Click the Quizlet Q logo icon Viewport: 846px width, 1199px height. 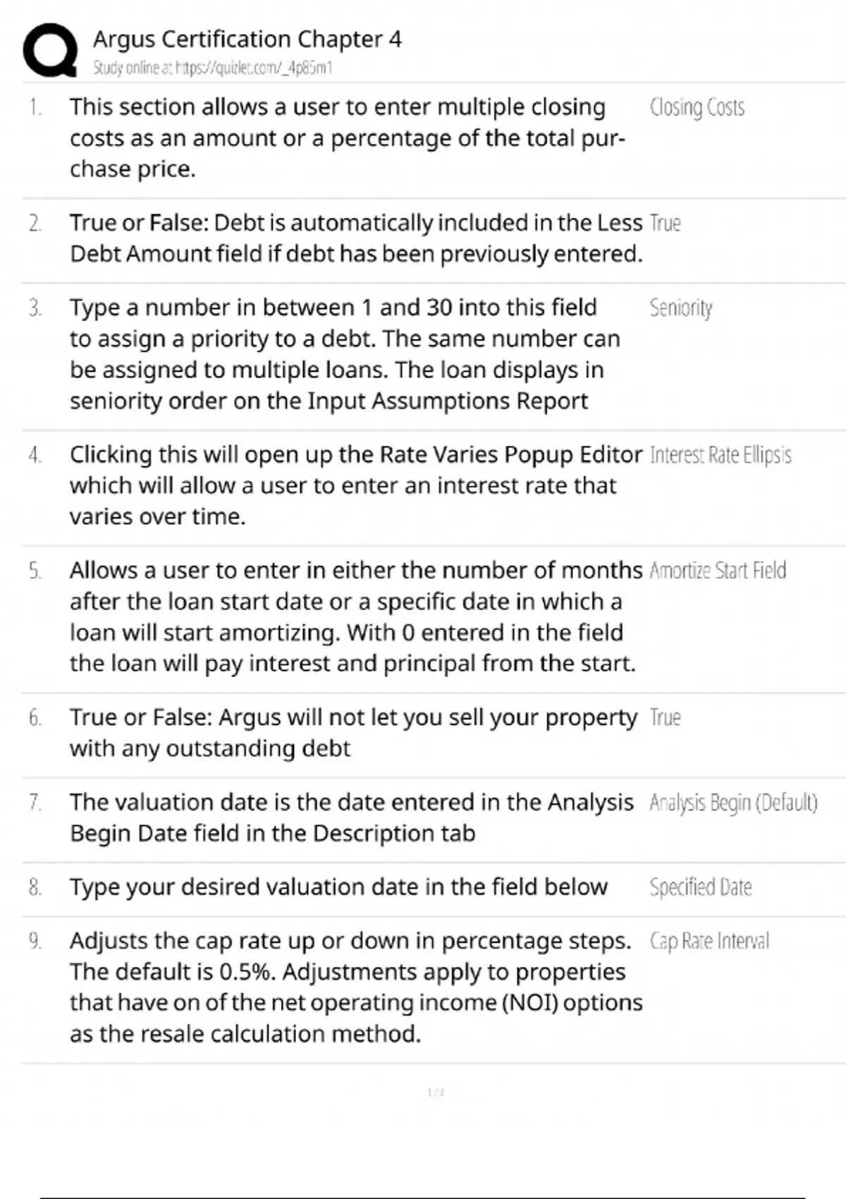[50, 50]
